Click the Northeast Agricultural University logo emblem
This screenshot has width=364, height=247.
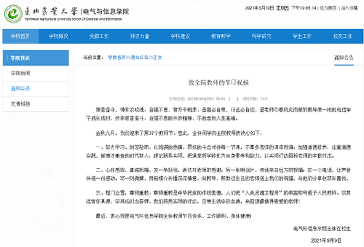pyautogui.click(x=14, y=14)
